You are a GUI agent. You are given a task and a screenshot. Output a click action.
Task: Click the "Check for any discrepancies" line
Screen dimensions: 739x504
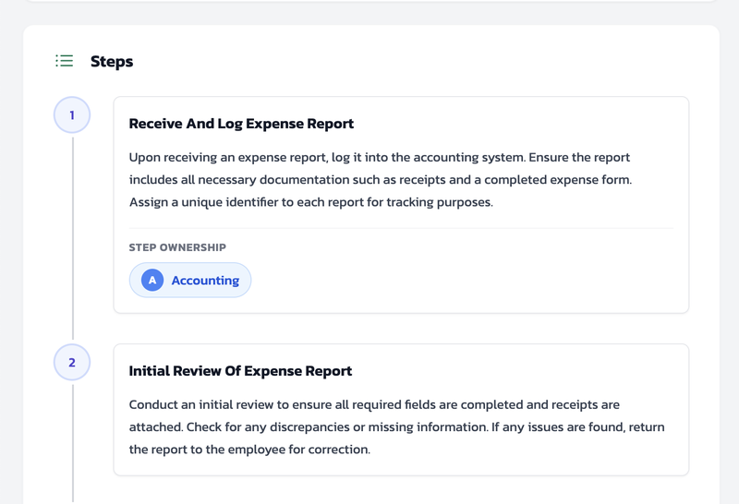(x=396, y=427)
